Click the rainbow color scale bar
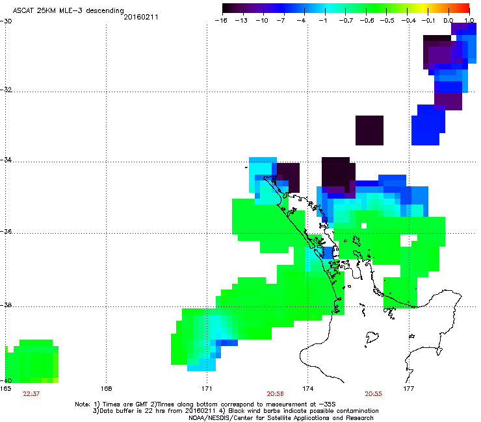The height and width of the screenshot is (422, 481). pos(346,8)
